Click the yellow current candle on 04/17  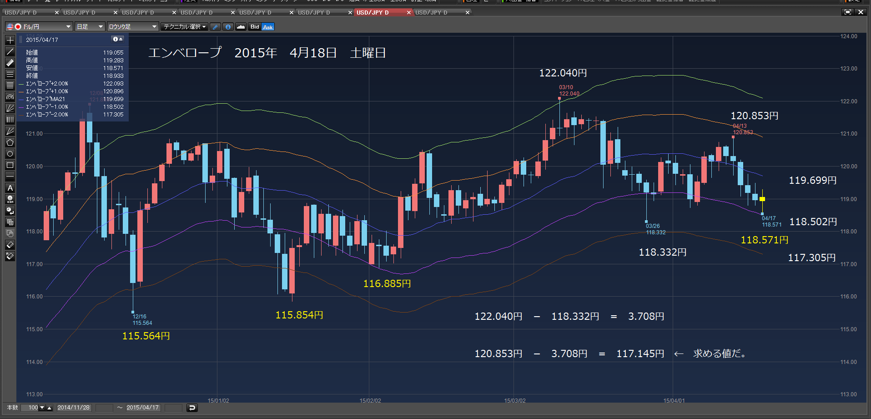(x=762, y=199)
